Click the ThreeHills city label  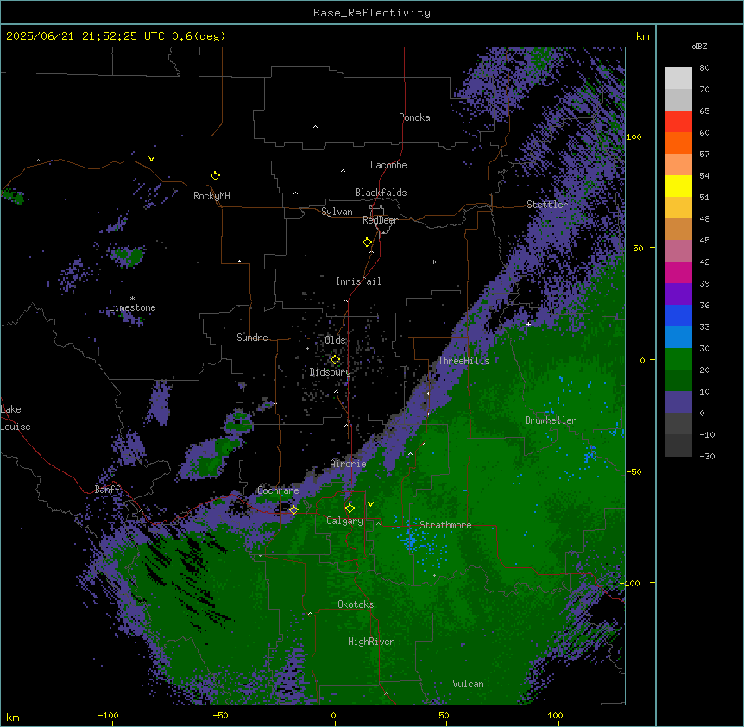click(x=463, y=361)
